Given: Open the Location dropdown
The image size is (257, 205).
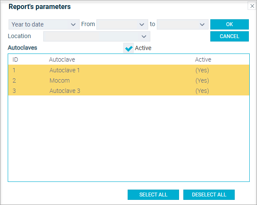Looking at the screenshot, I should 97,36.
